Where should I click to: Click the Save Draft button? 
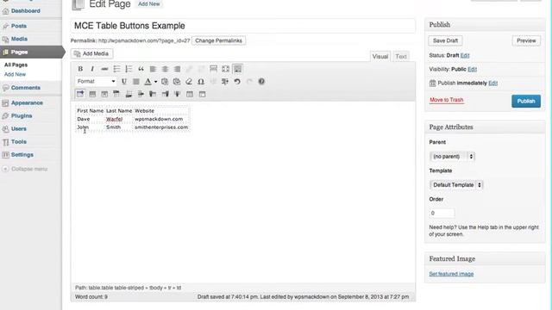coord(445,40)
